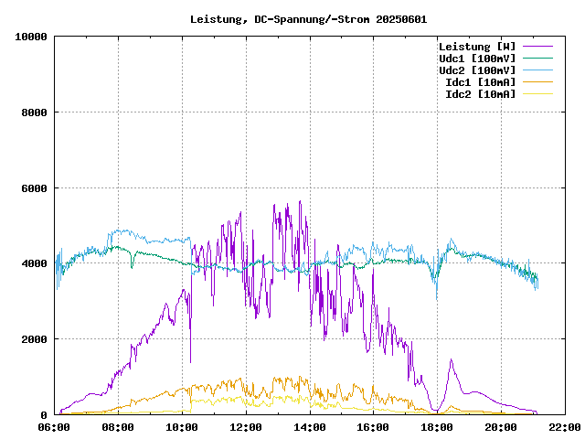
Task: Click the 10000 y-axis value label
Action: 31,37
